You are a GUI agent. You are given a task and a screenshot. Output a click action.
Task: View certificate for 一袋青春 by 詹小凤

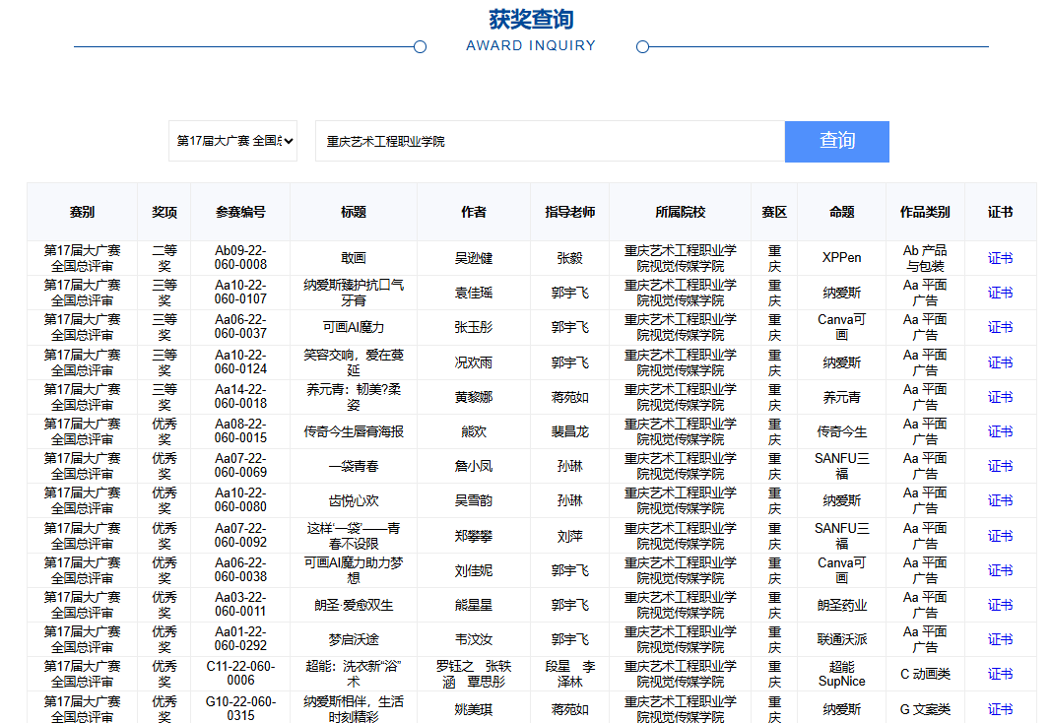click(x=1000, y=466)
